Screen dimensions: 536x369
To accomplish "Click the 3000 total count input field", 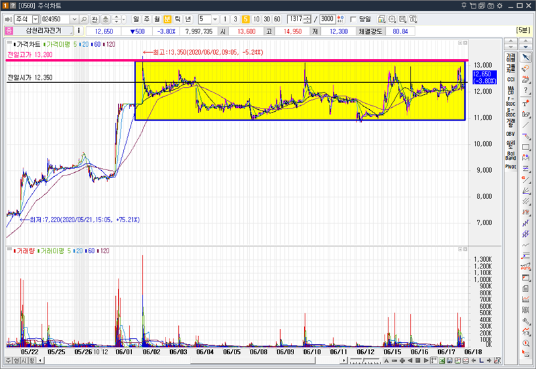I will coord(327,19).
